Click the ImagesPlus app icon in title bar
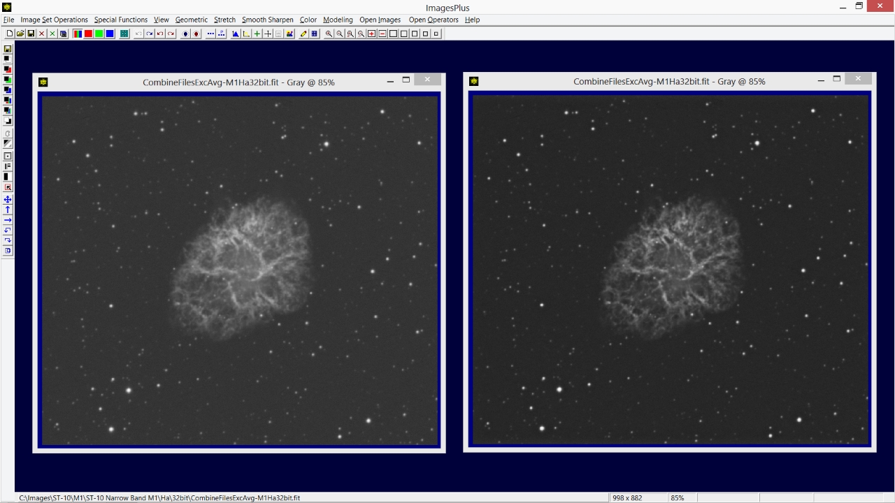895x503 pixels. (6, 7)
